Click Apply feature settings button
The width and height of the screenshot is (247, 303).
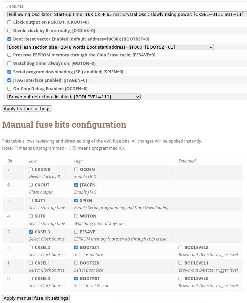point(27,109)
